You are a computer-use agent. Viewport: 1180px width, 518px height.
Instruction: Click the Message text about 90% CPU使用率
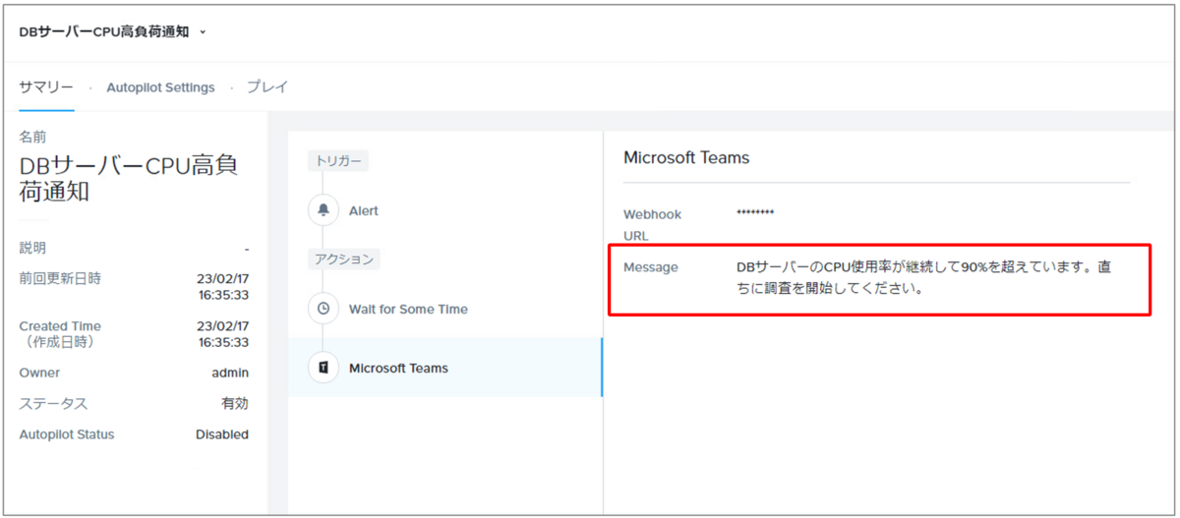point(924,278)
